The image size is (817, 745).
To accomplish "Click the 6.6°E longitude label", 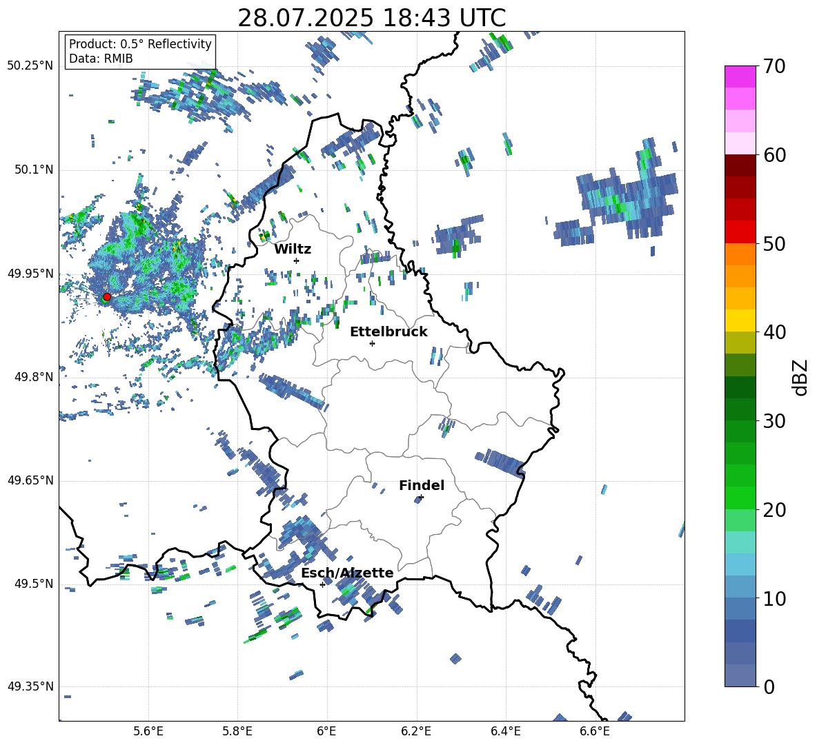I will coord(595,731).
